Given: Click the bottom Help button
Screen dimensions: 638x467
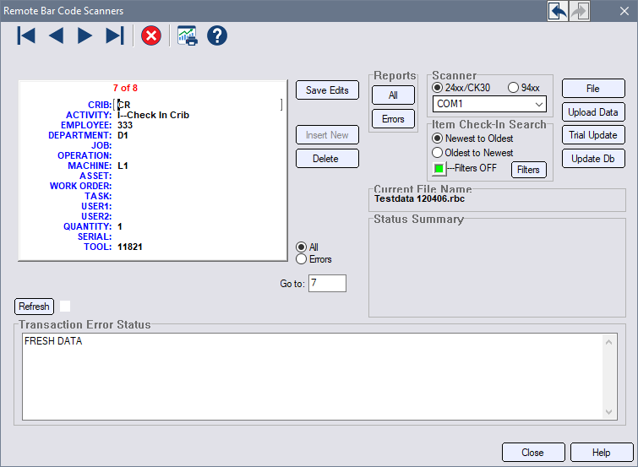Looking at the screenshot, I should coord(602,453).
